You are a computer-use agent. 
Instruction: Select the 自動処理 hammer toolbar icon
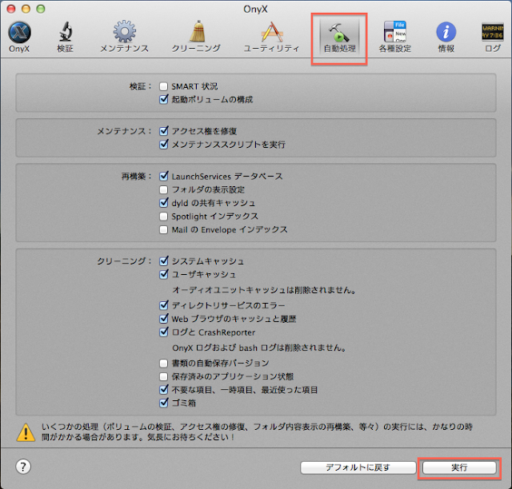tap(339, 37)
